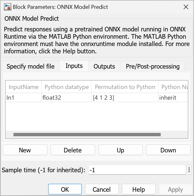Screen dimensions: 194x196
Task: Select the In1 input name cell
Action: tap(23, 98)
